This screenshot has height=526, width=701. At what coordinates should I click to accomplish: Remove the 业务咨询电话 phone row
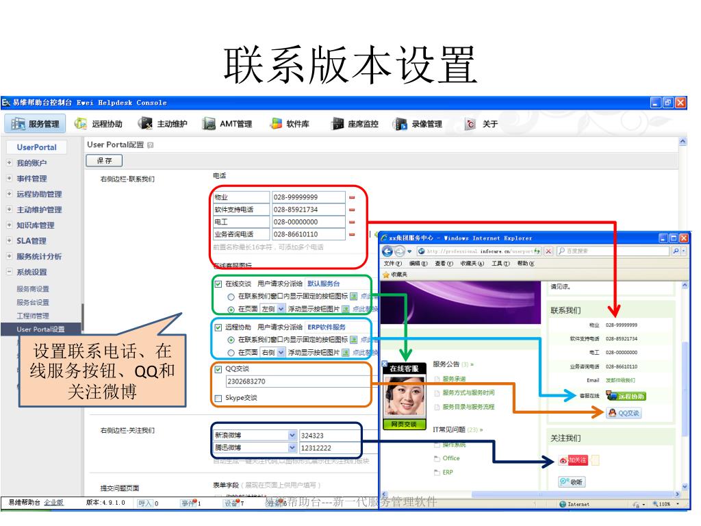(352, 234)
